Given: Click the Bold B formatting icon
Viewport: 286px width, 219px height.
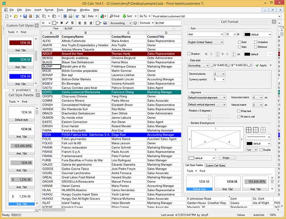Looking at the screenshot, I should (62, 23).
